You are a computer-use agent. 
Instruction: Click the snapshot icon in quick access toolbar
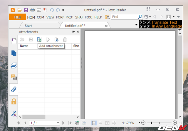[x=39, y=10]
